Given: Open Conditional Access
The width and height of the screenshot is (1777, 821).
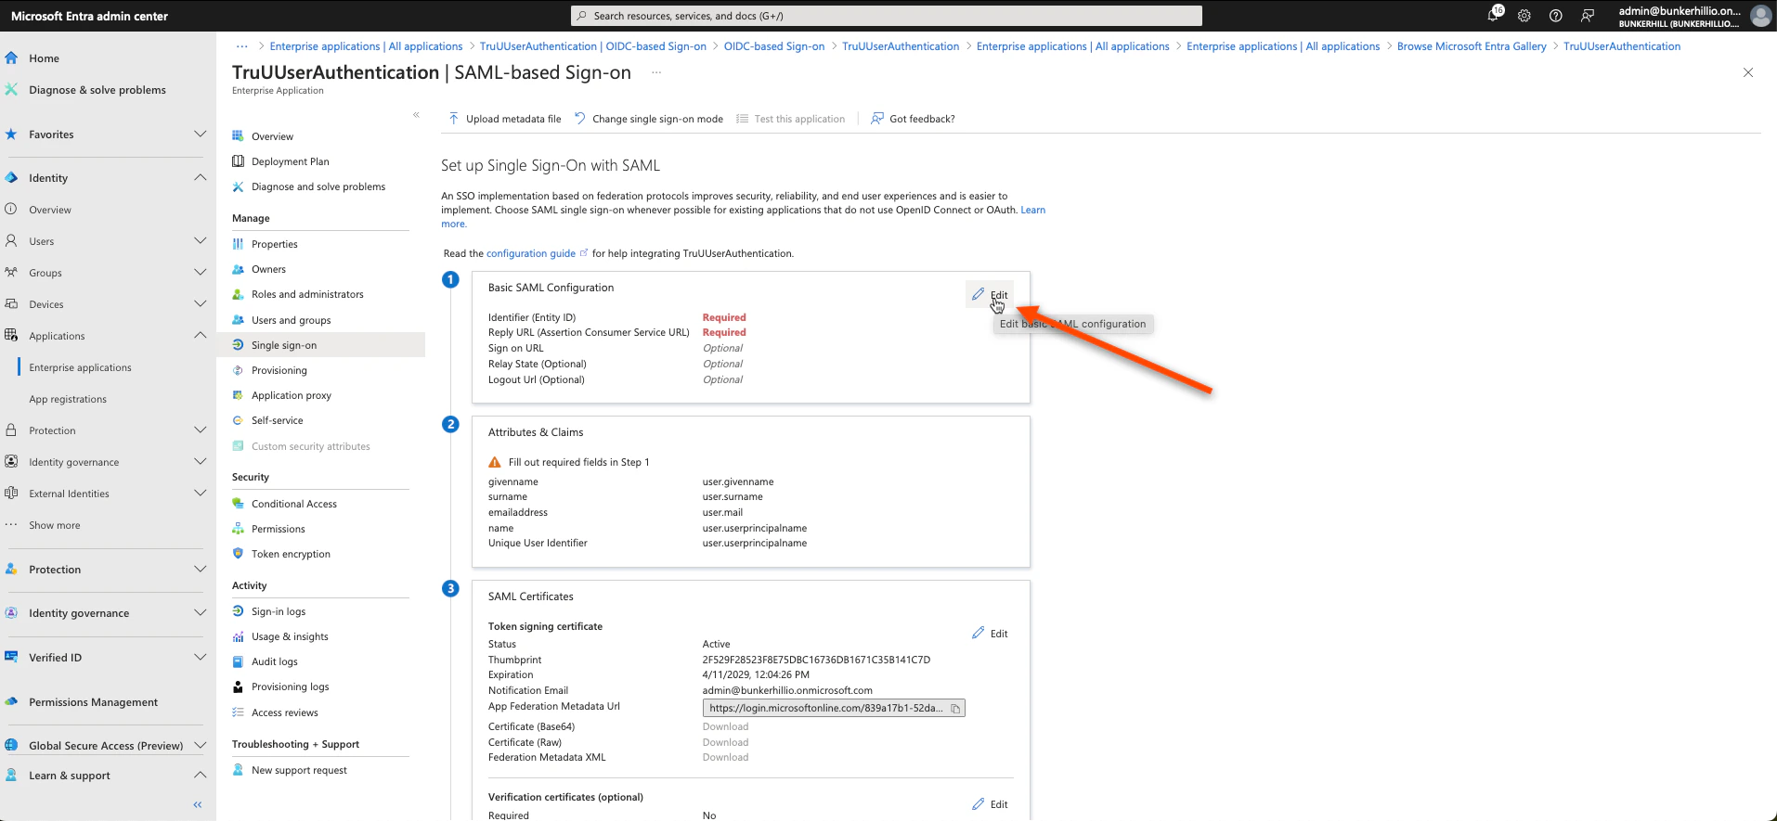Looking at the screenshot, I should pos(293,504).
